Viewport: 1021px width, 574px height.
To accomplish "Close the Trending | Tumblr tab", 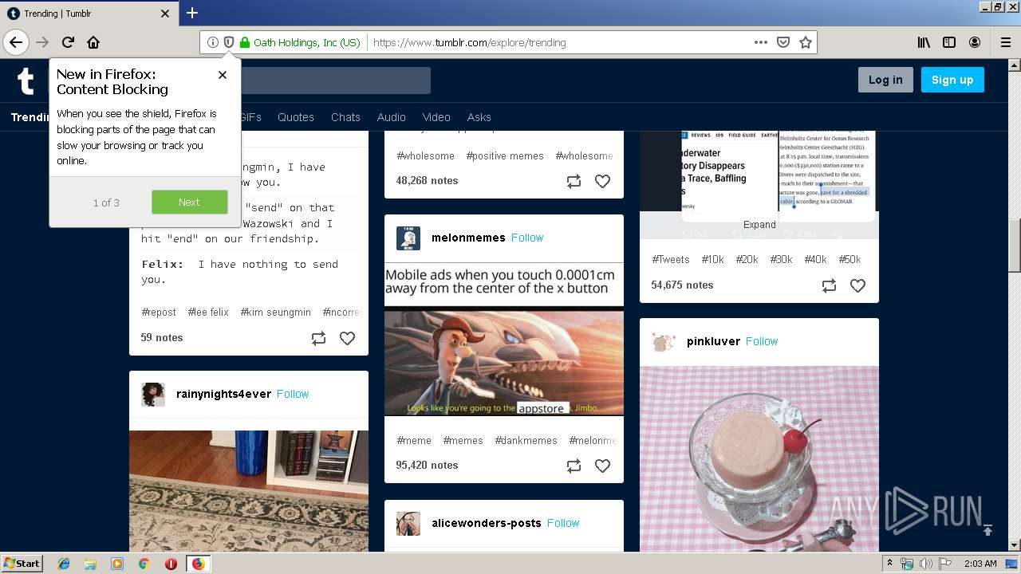I will (165, 14).
